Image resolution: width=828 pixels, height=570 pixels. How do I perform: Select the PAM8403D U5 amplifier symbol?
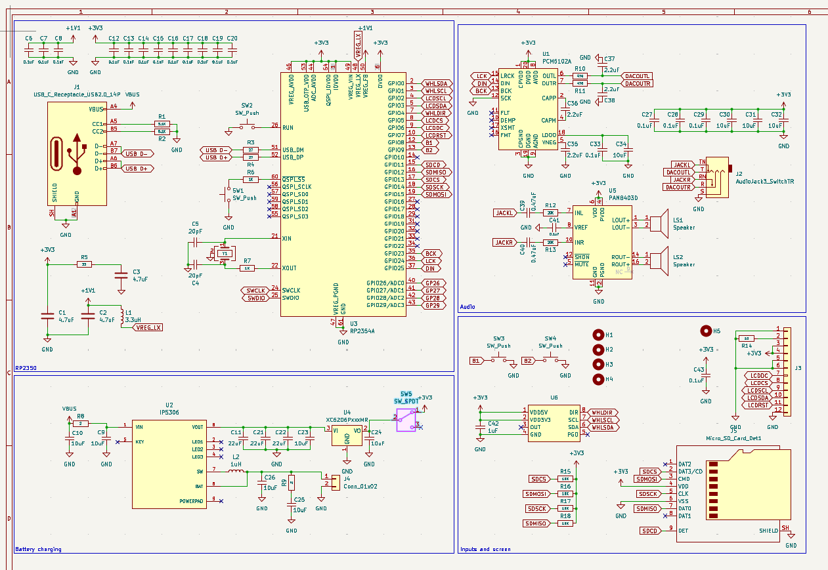click(601, 242)
